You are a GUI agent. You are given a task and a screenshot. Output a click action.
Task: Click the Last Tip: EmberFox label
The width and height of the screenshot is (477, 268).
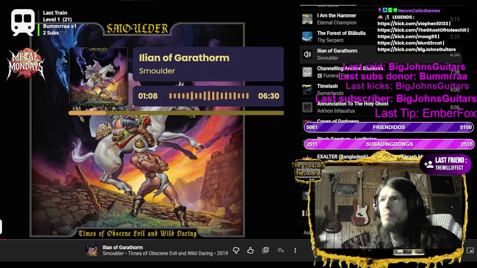point(426,114)
